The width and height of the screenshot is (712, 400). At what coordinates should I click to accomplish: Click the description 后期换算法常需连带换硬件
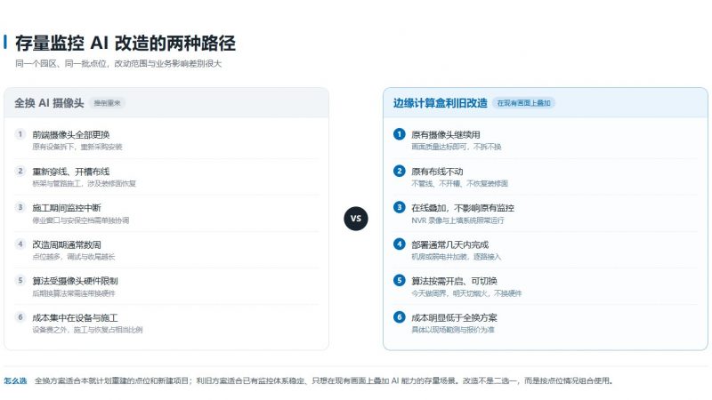tap(74, 293)
